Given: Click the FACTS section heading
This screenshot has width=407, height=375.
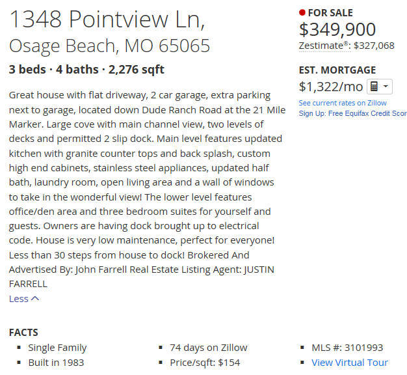Looking at the screenshot, I should click(23, 333).
